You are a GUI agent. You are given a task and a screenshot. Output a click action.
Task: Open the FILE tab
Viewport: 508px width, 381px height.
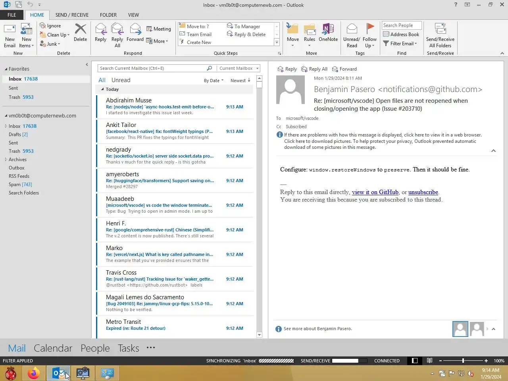click(12, 15)
